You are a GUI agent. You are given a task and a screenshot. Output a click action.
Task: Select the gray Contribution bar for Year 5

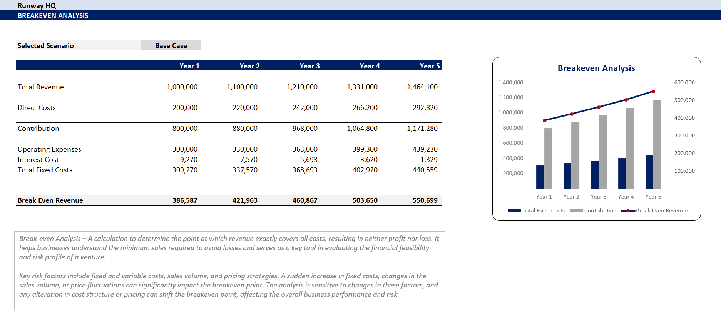pyautogui.click(x=657, y=144)
